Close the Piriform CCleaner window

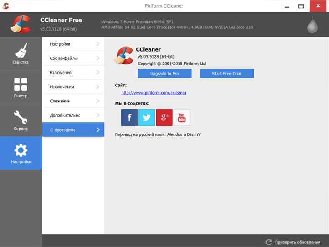point(318,6)
